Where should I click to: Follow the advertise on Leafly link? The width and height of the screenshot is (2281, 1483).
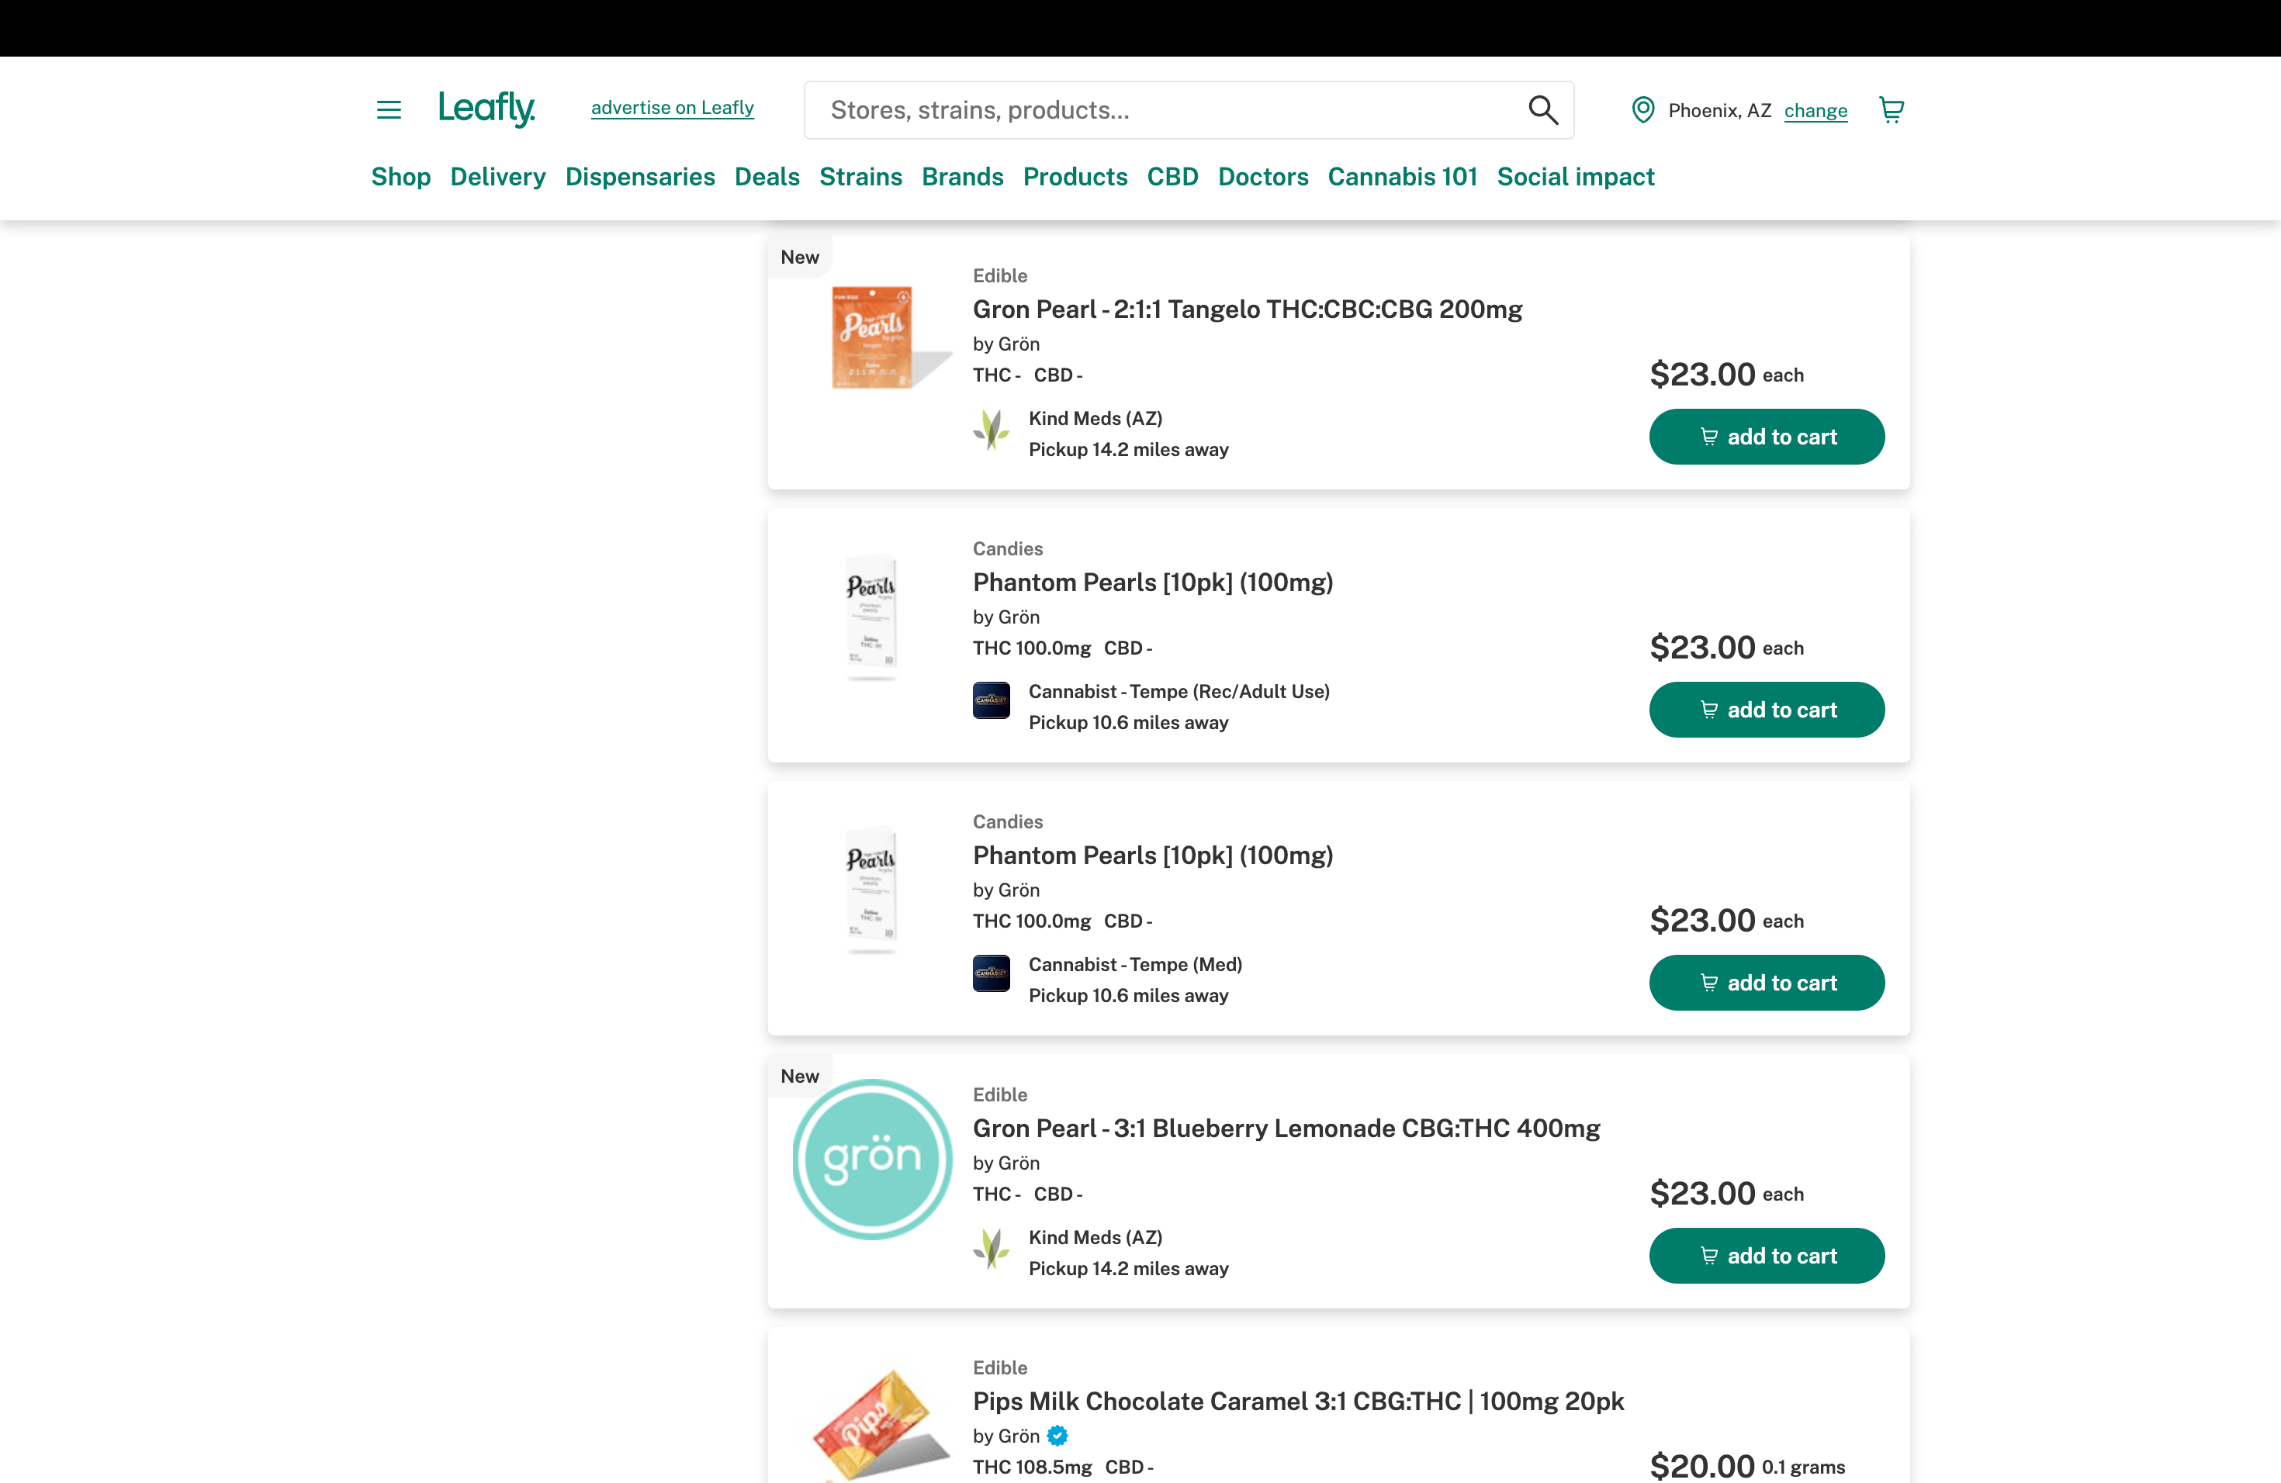pos(672,107)
